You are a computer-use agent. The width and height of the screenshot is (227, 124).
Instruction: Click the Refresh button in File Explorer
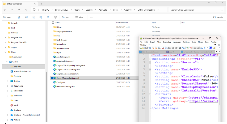pos(26,10)
